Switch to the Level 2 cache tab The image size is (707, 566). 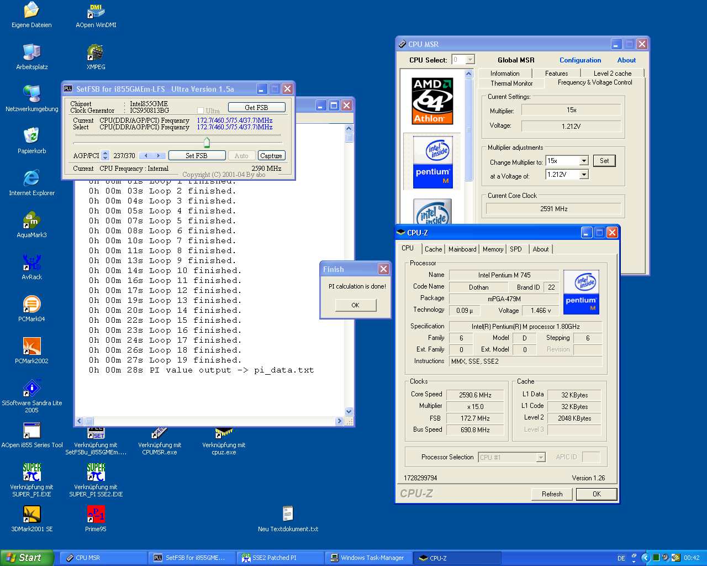613,74
